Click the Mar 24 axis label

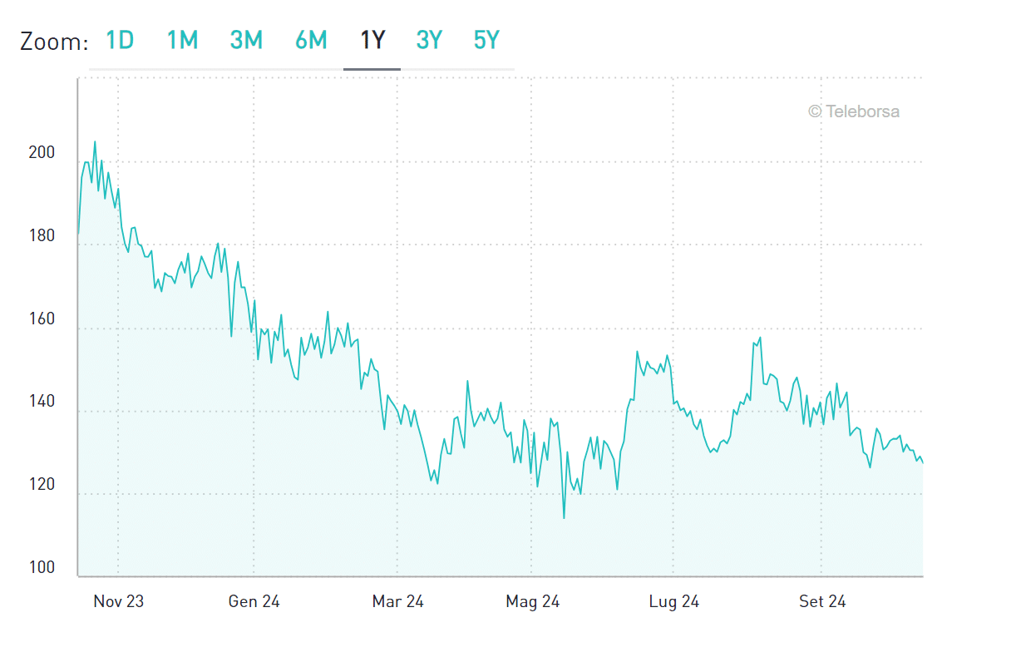pos(397,601)
